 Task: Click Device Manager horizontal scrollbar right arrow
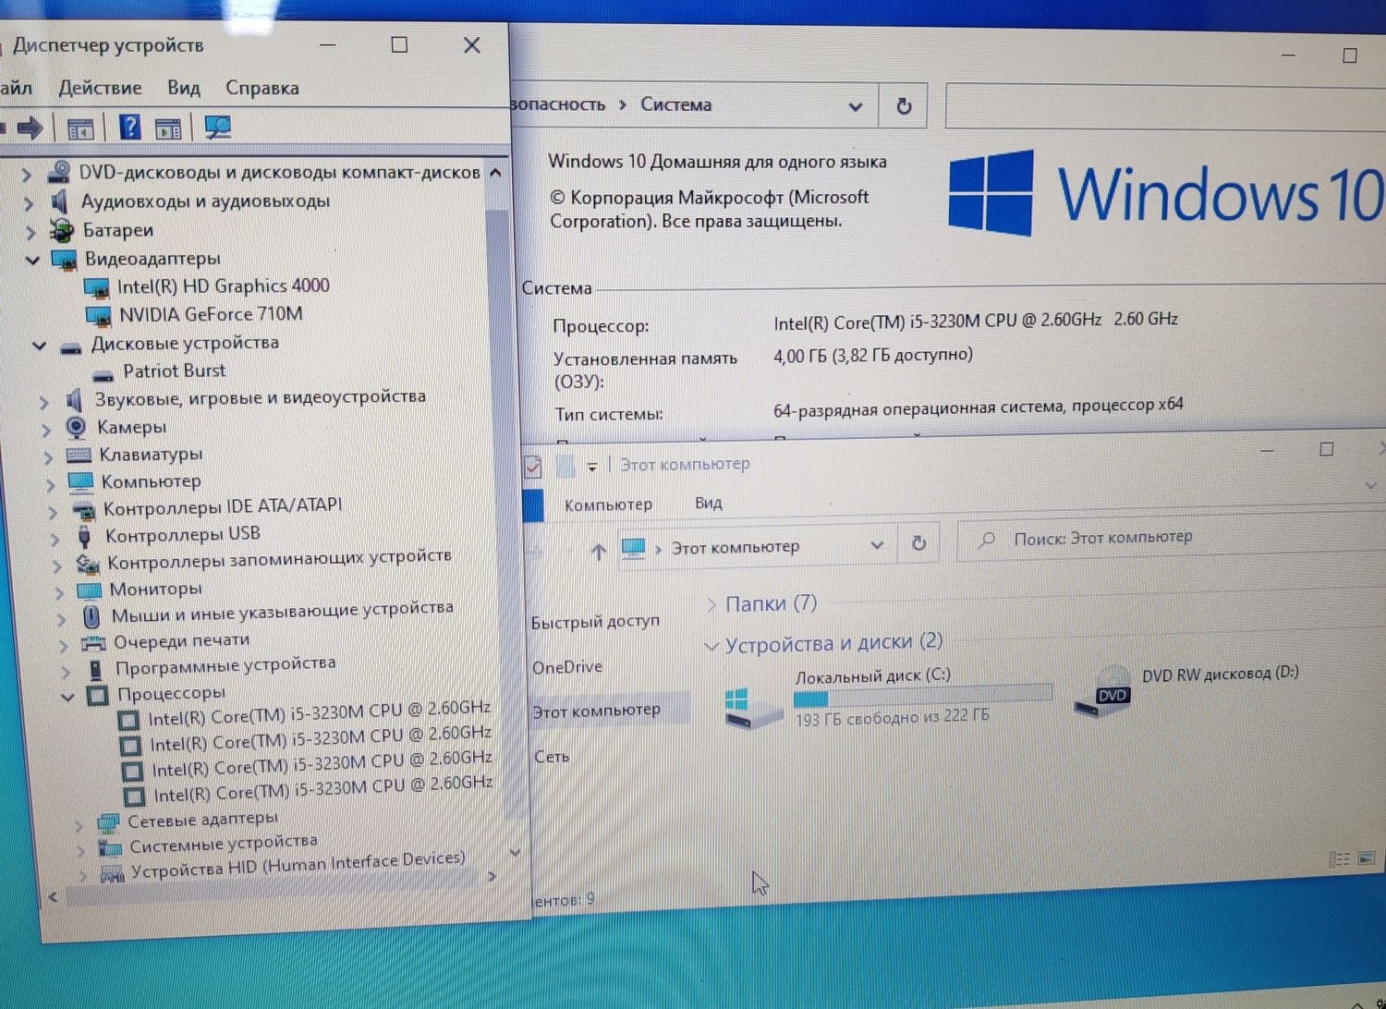[492, 876]
